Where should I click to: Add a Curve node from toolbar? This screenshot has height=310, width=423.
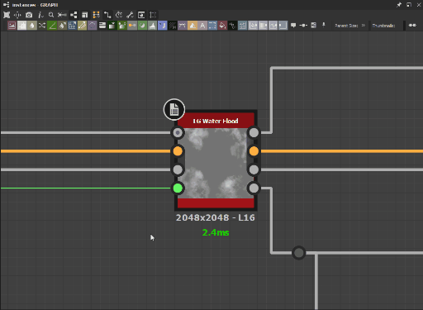52,26
